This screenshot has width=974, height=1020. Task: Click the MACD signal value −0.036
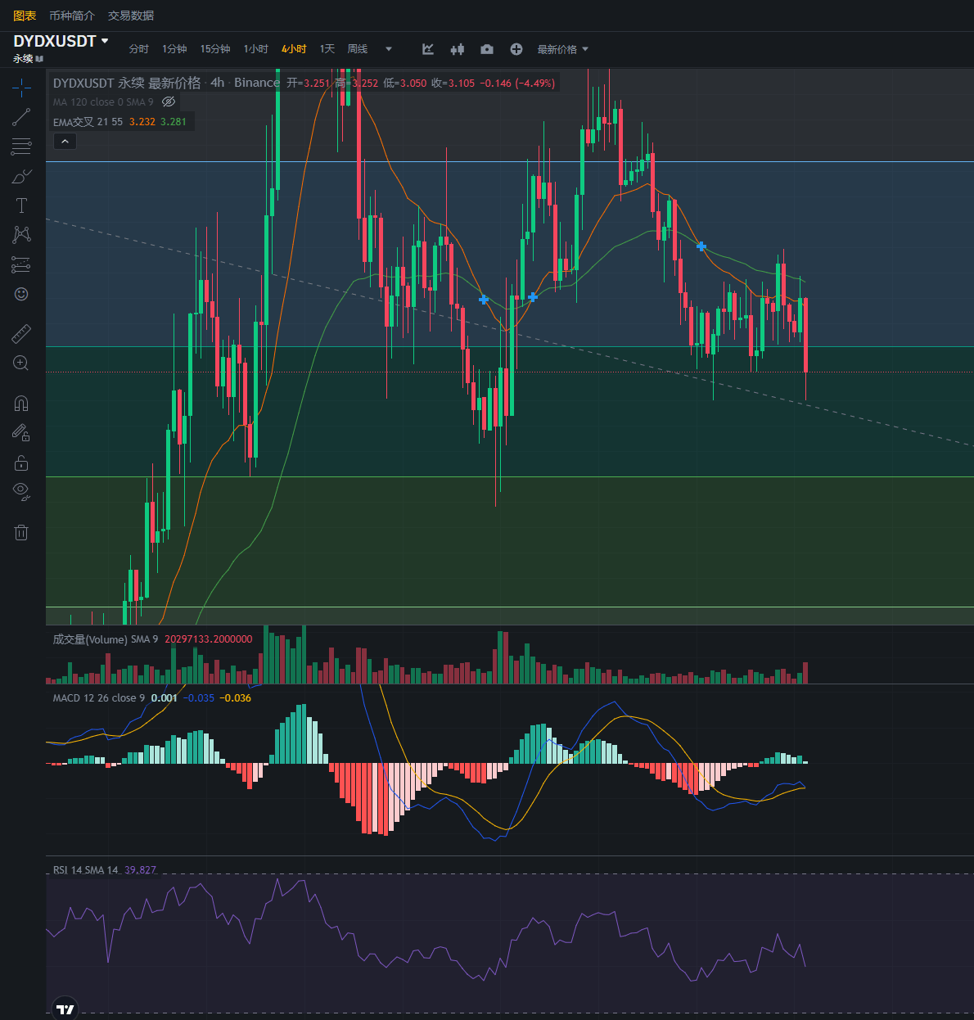[236, 698]
